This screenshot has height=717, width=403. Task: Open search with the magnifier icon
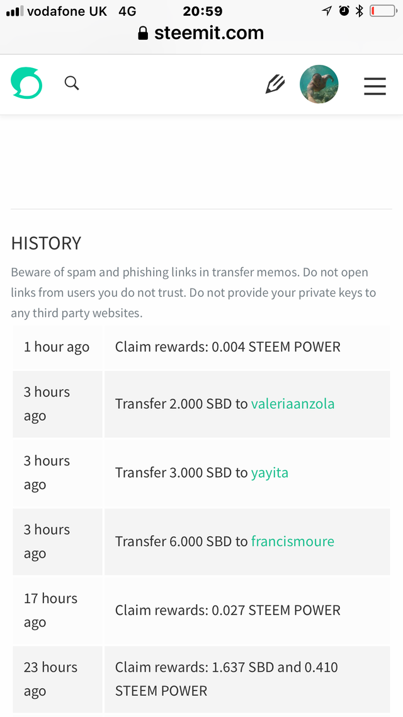(72, 83)
